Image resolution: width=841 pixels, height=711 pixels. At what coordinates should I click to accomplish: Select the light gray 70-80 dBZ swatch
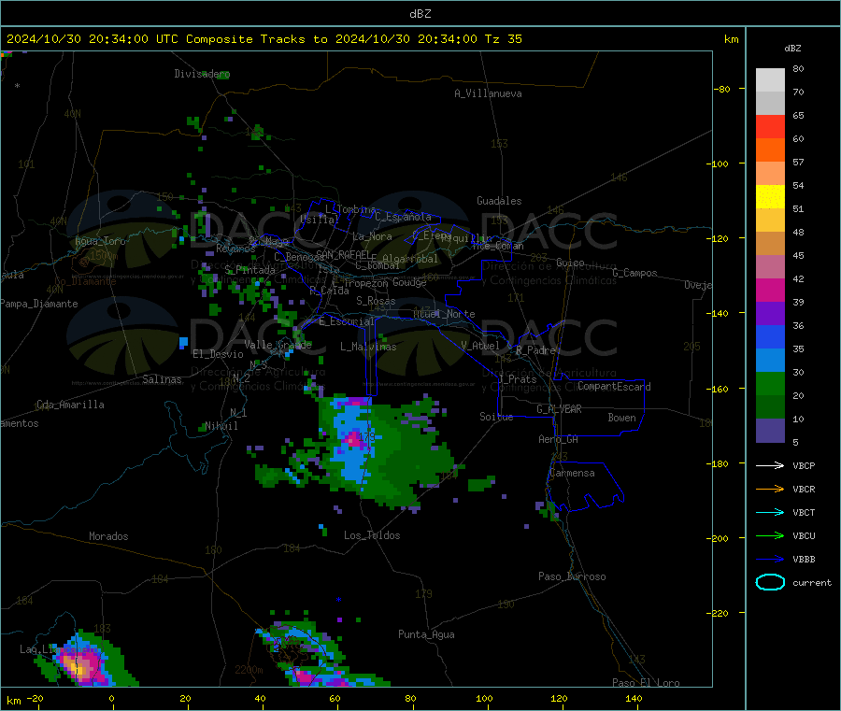[770, 80]
